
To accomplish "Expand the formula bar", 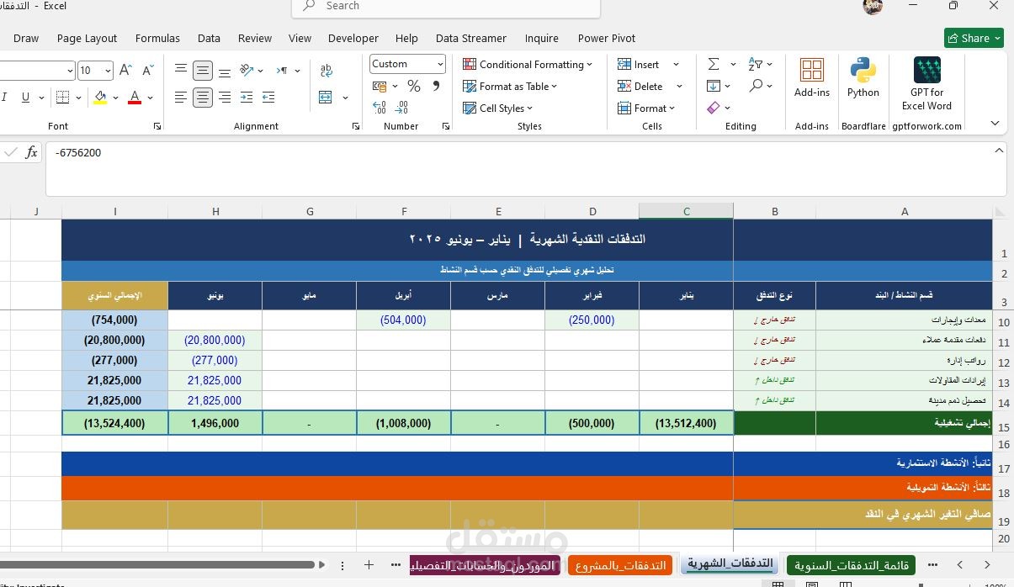I will tap(999, 151).
